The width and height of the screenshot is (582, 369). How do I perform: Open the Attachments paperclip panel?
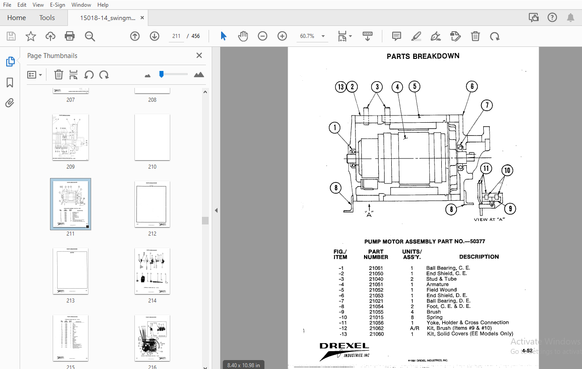click(x=10, y=103)
